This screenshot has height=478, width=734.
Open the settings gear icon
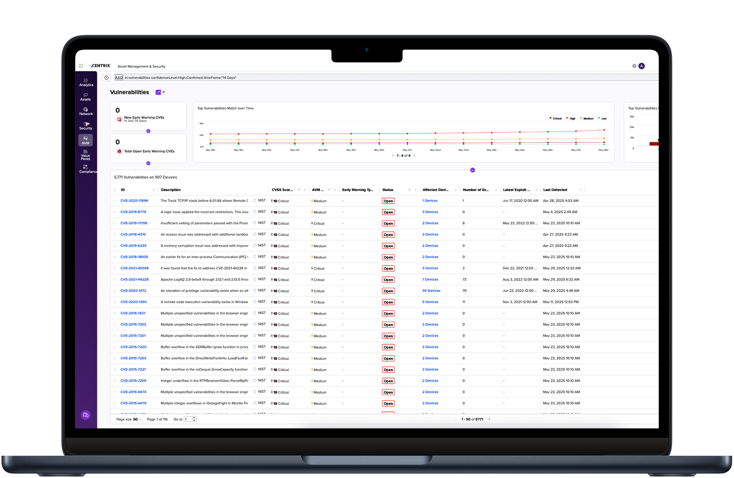pyautogui.click(x=634, y=66)
